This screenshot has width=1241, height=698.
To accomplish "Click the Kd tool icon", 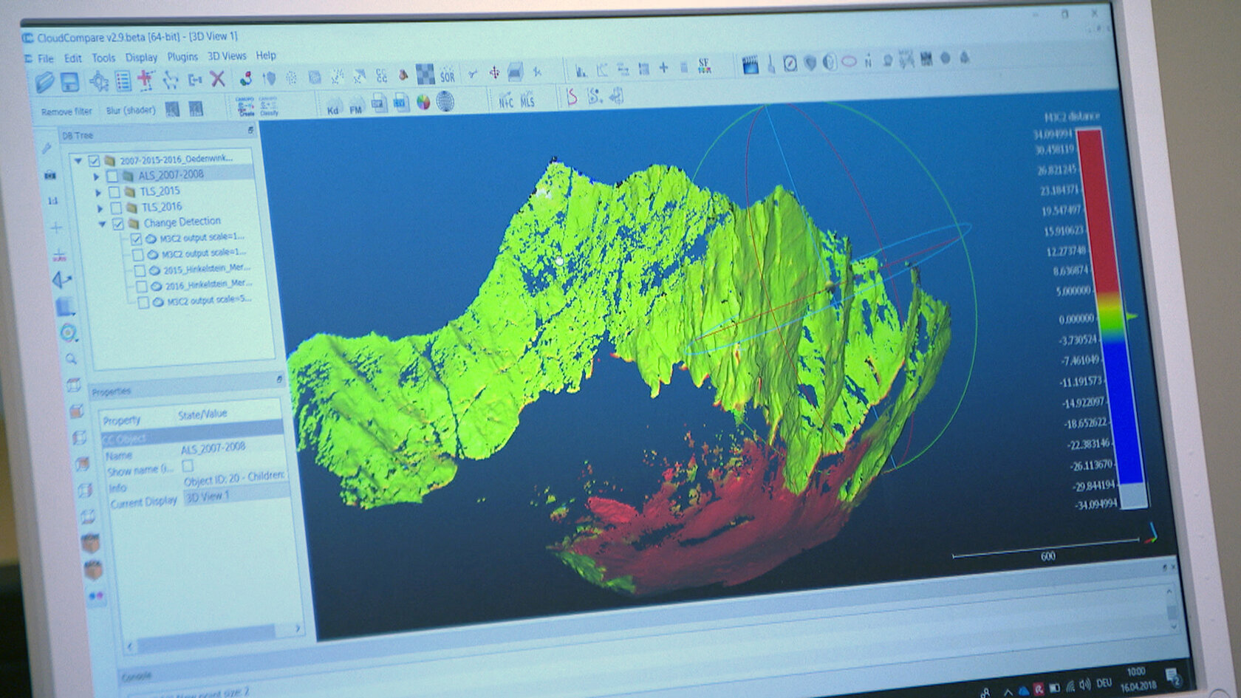I will click(x=333, y=107).
